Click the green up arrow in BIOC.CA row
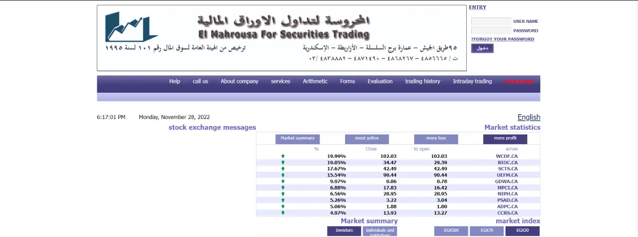 pos(283,163)
